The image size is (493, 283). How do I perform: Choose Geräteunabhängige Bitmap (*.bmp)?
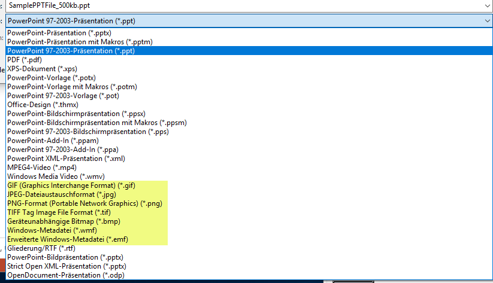249,221
